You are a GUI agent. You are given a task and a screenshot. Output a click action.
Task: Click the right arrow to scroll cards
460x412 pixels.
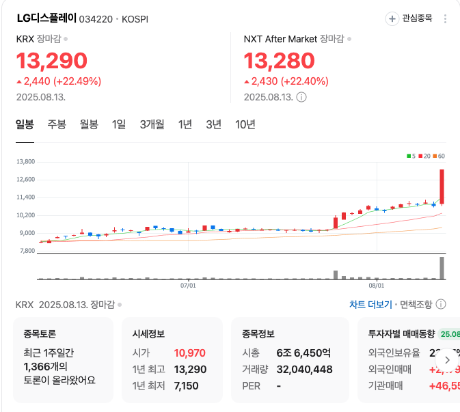[x=447, y=360]
